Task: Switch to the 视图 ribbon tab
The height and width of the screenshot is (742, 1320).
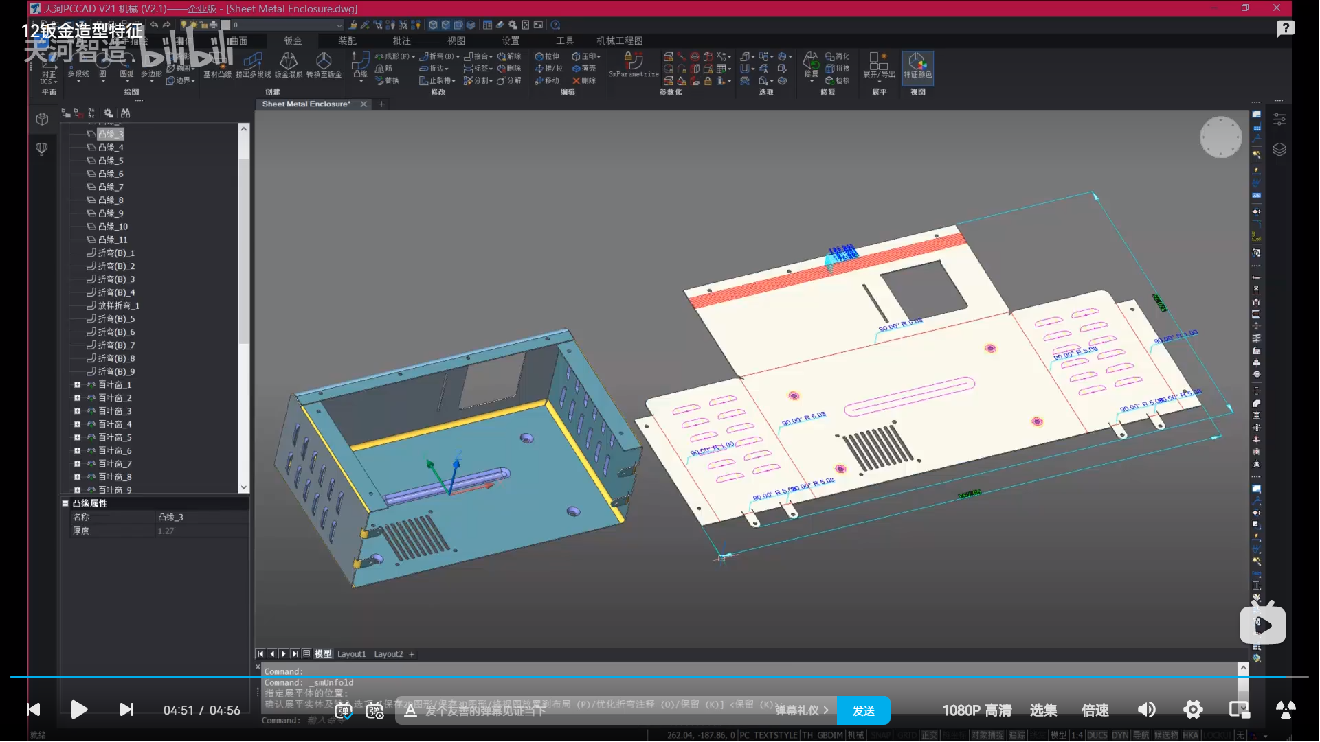Action: click(456, 41)
